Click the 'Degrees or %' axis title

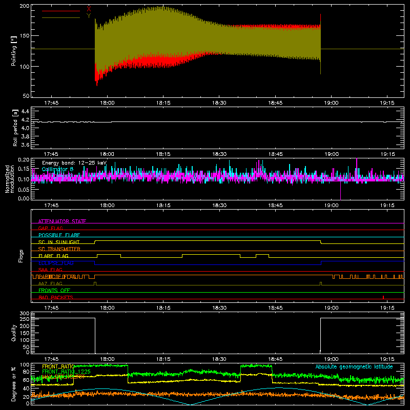click(x=14, y=384)
